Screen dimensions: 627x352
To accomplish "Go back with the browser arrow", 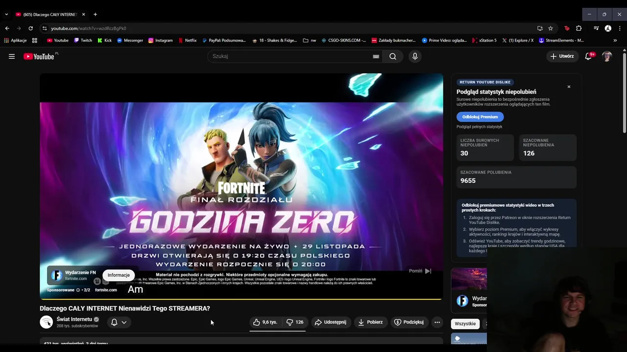I will tap(7, 28).
